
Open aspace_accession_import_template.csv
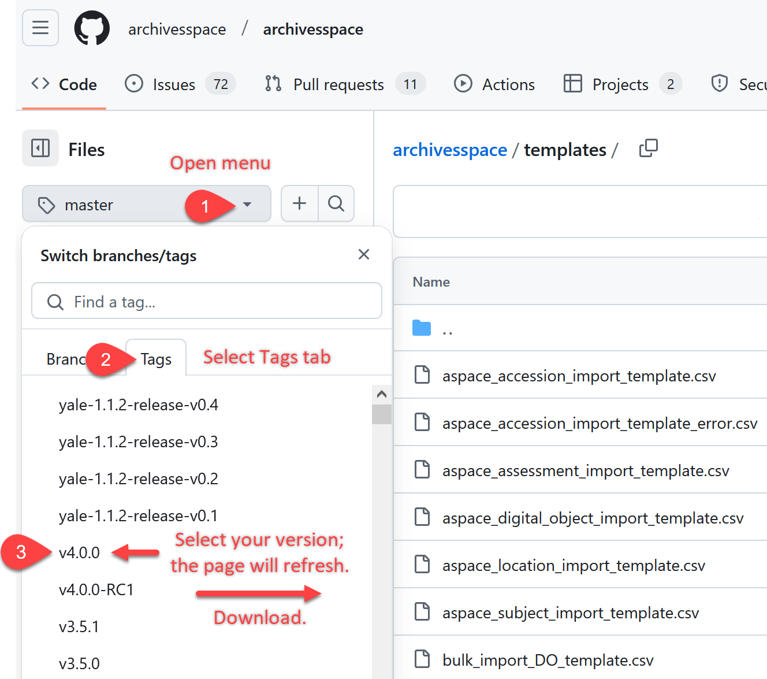pos(579,375)
